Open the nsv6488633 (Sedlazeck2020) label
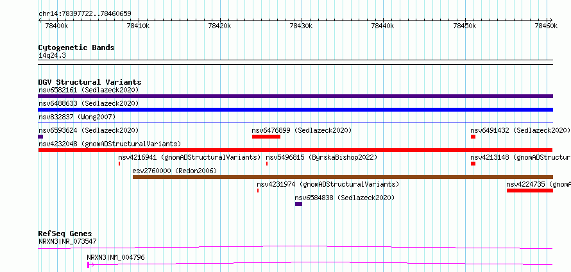 [x=89, y=103]
